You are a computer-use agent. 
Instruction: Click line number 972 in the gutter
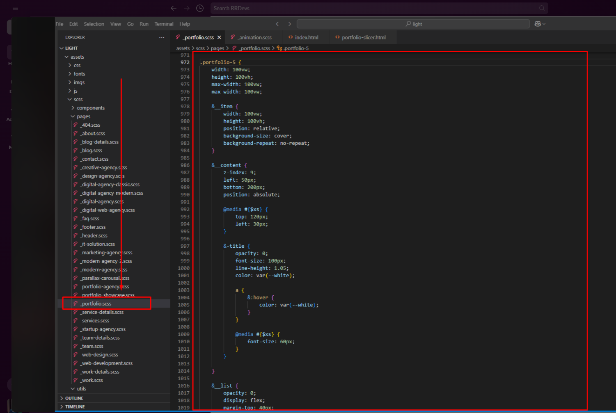[185, 62]
